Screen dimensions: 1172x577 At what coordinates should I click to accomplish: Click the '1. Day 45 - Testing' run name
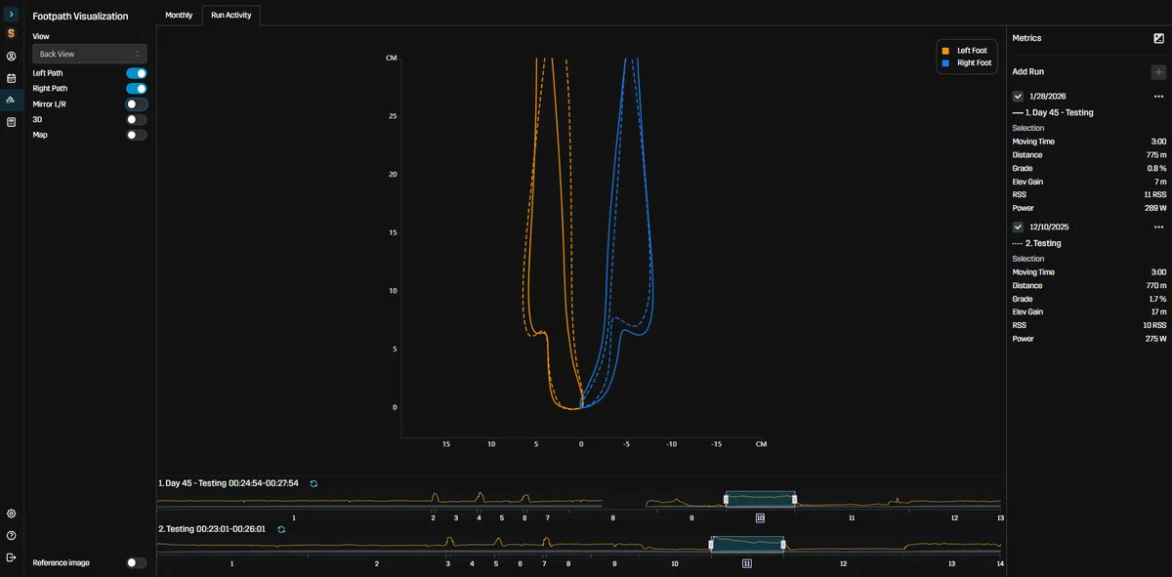1060,112
